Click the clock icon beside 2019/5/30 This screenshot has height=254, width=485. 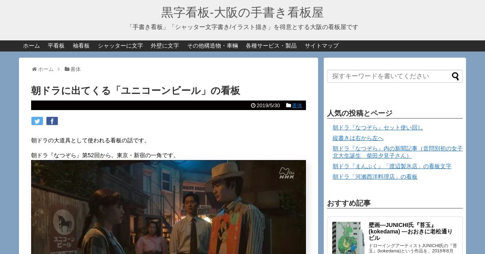pyautogui.click(x=253, y=105)
